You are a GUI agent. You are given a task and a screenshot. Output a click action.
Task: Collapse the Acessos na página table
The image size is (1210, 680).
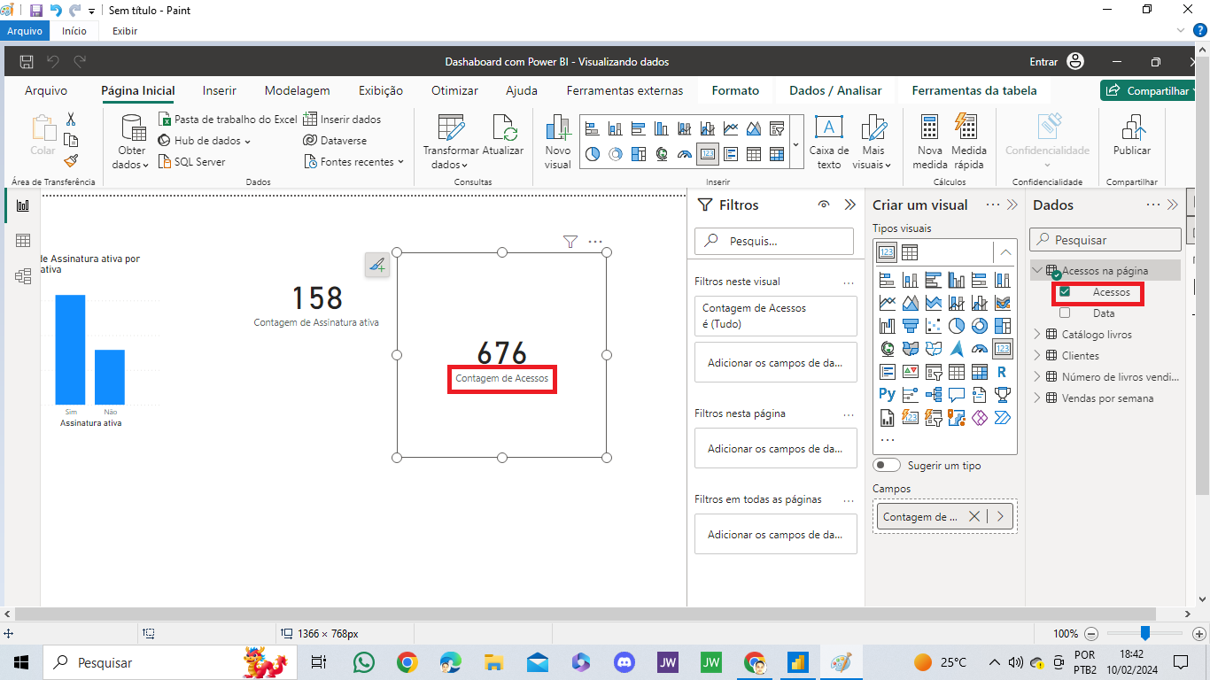tap(1037, 271)
